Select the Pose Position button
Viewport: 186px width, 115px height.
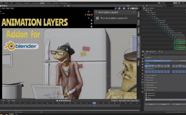coord(158,61)
